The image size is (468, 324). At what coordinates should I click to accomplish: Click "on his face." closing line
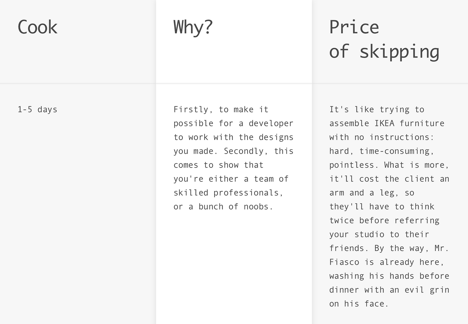tap(359, 304)
